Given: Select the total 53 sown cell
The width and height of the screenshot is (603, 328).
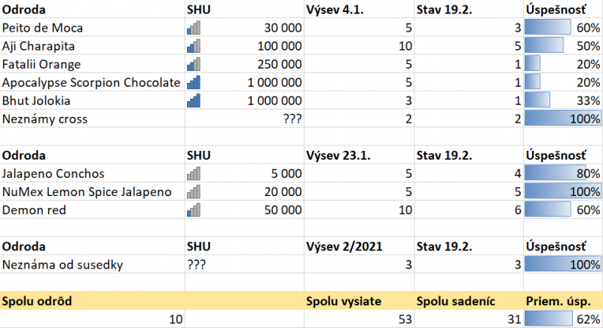Looking at the screenshot, I should tap(358, 319).
